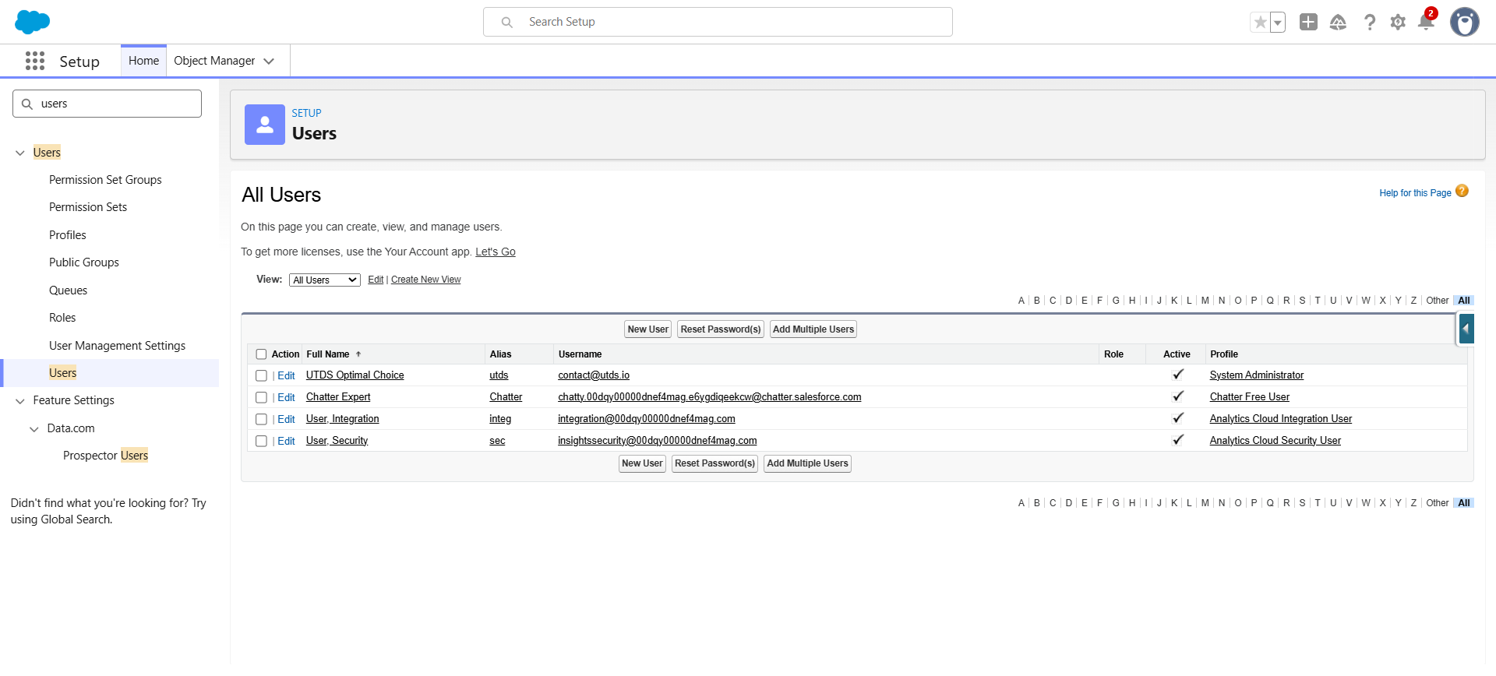Check the box for User, Integration
This screenshot has width=1496, height=676.
[261, 419]
